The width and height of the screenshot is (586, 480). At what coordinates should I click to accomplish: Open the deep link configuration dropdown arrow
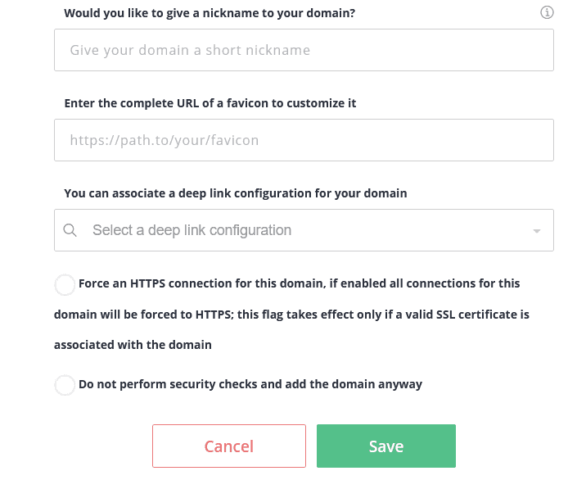537,231
